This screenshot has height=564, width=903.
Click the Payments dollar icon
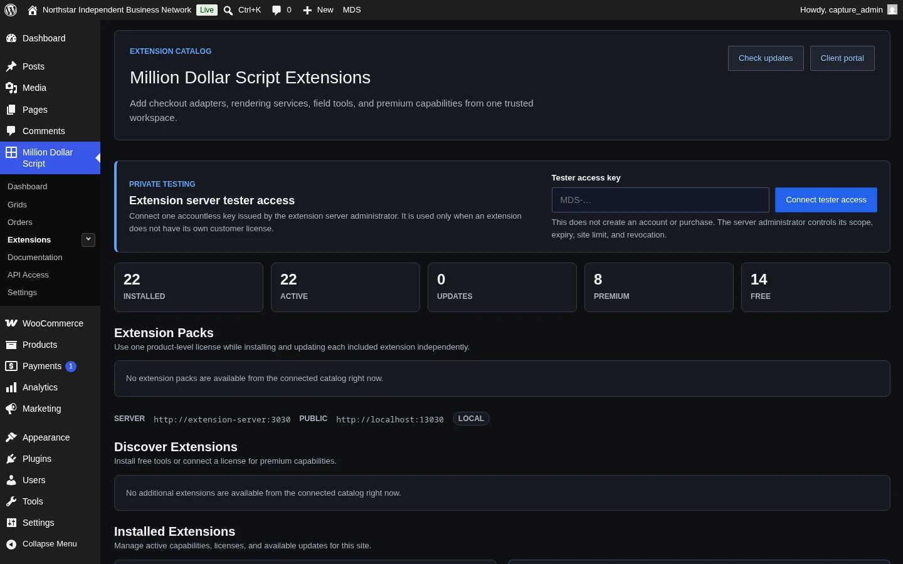(11, 366)
